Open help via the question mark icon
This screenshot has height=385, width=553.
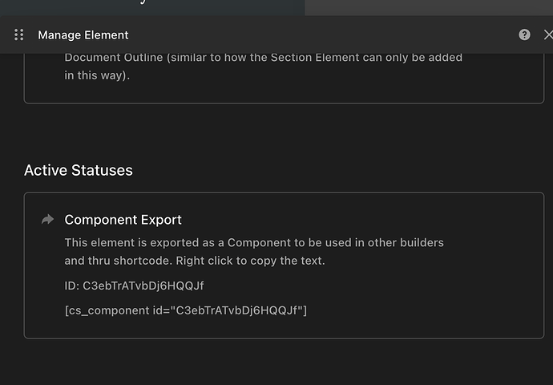tap(524, 34)
